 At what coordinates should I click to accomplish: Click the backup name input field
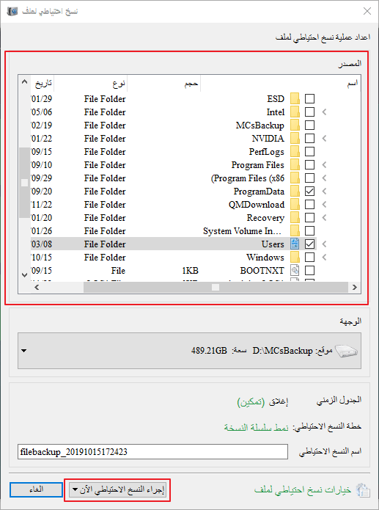click(x=152, y=452)
